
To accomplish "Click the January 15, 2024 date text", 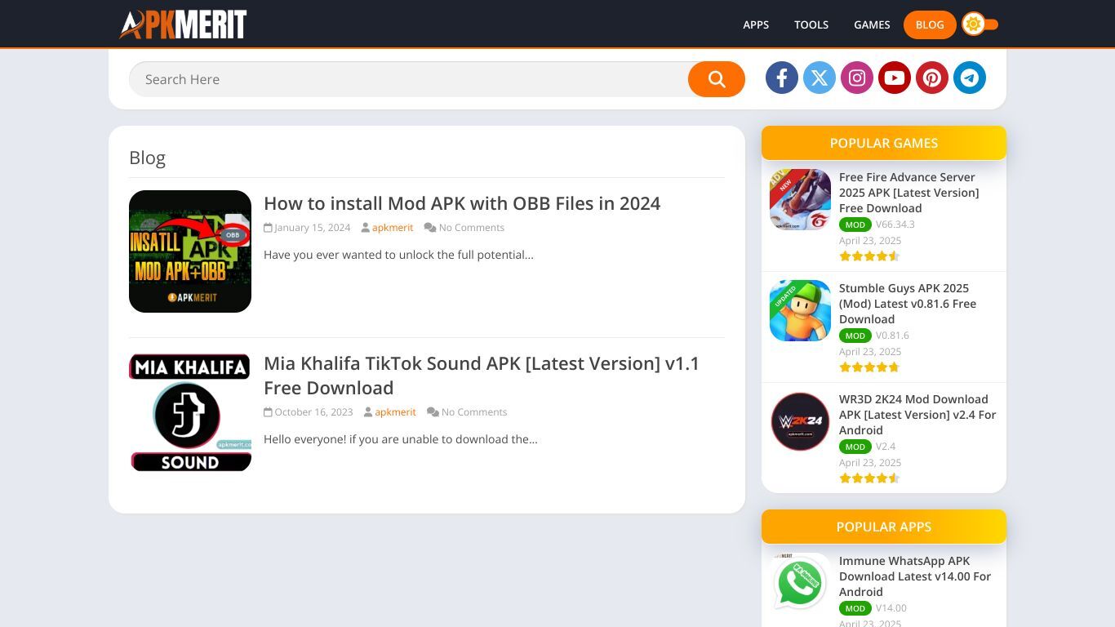I will coord(312,228).
